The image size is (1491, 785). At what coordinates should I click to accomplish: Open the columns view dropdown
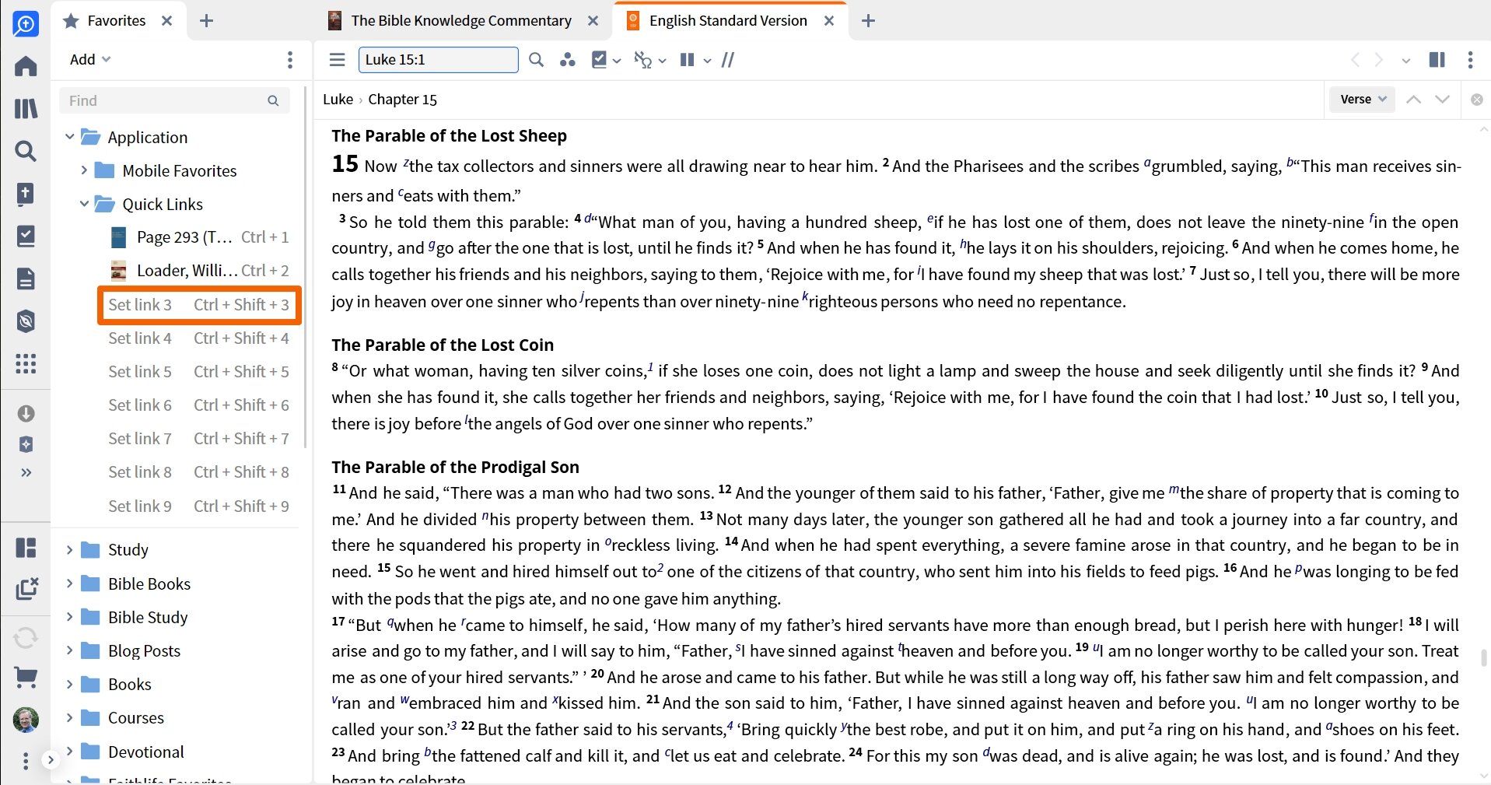695,60
